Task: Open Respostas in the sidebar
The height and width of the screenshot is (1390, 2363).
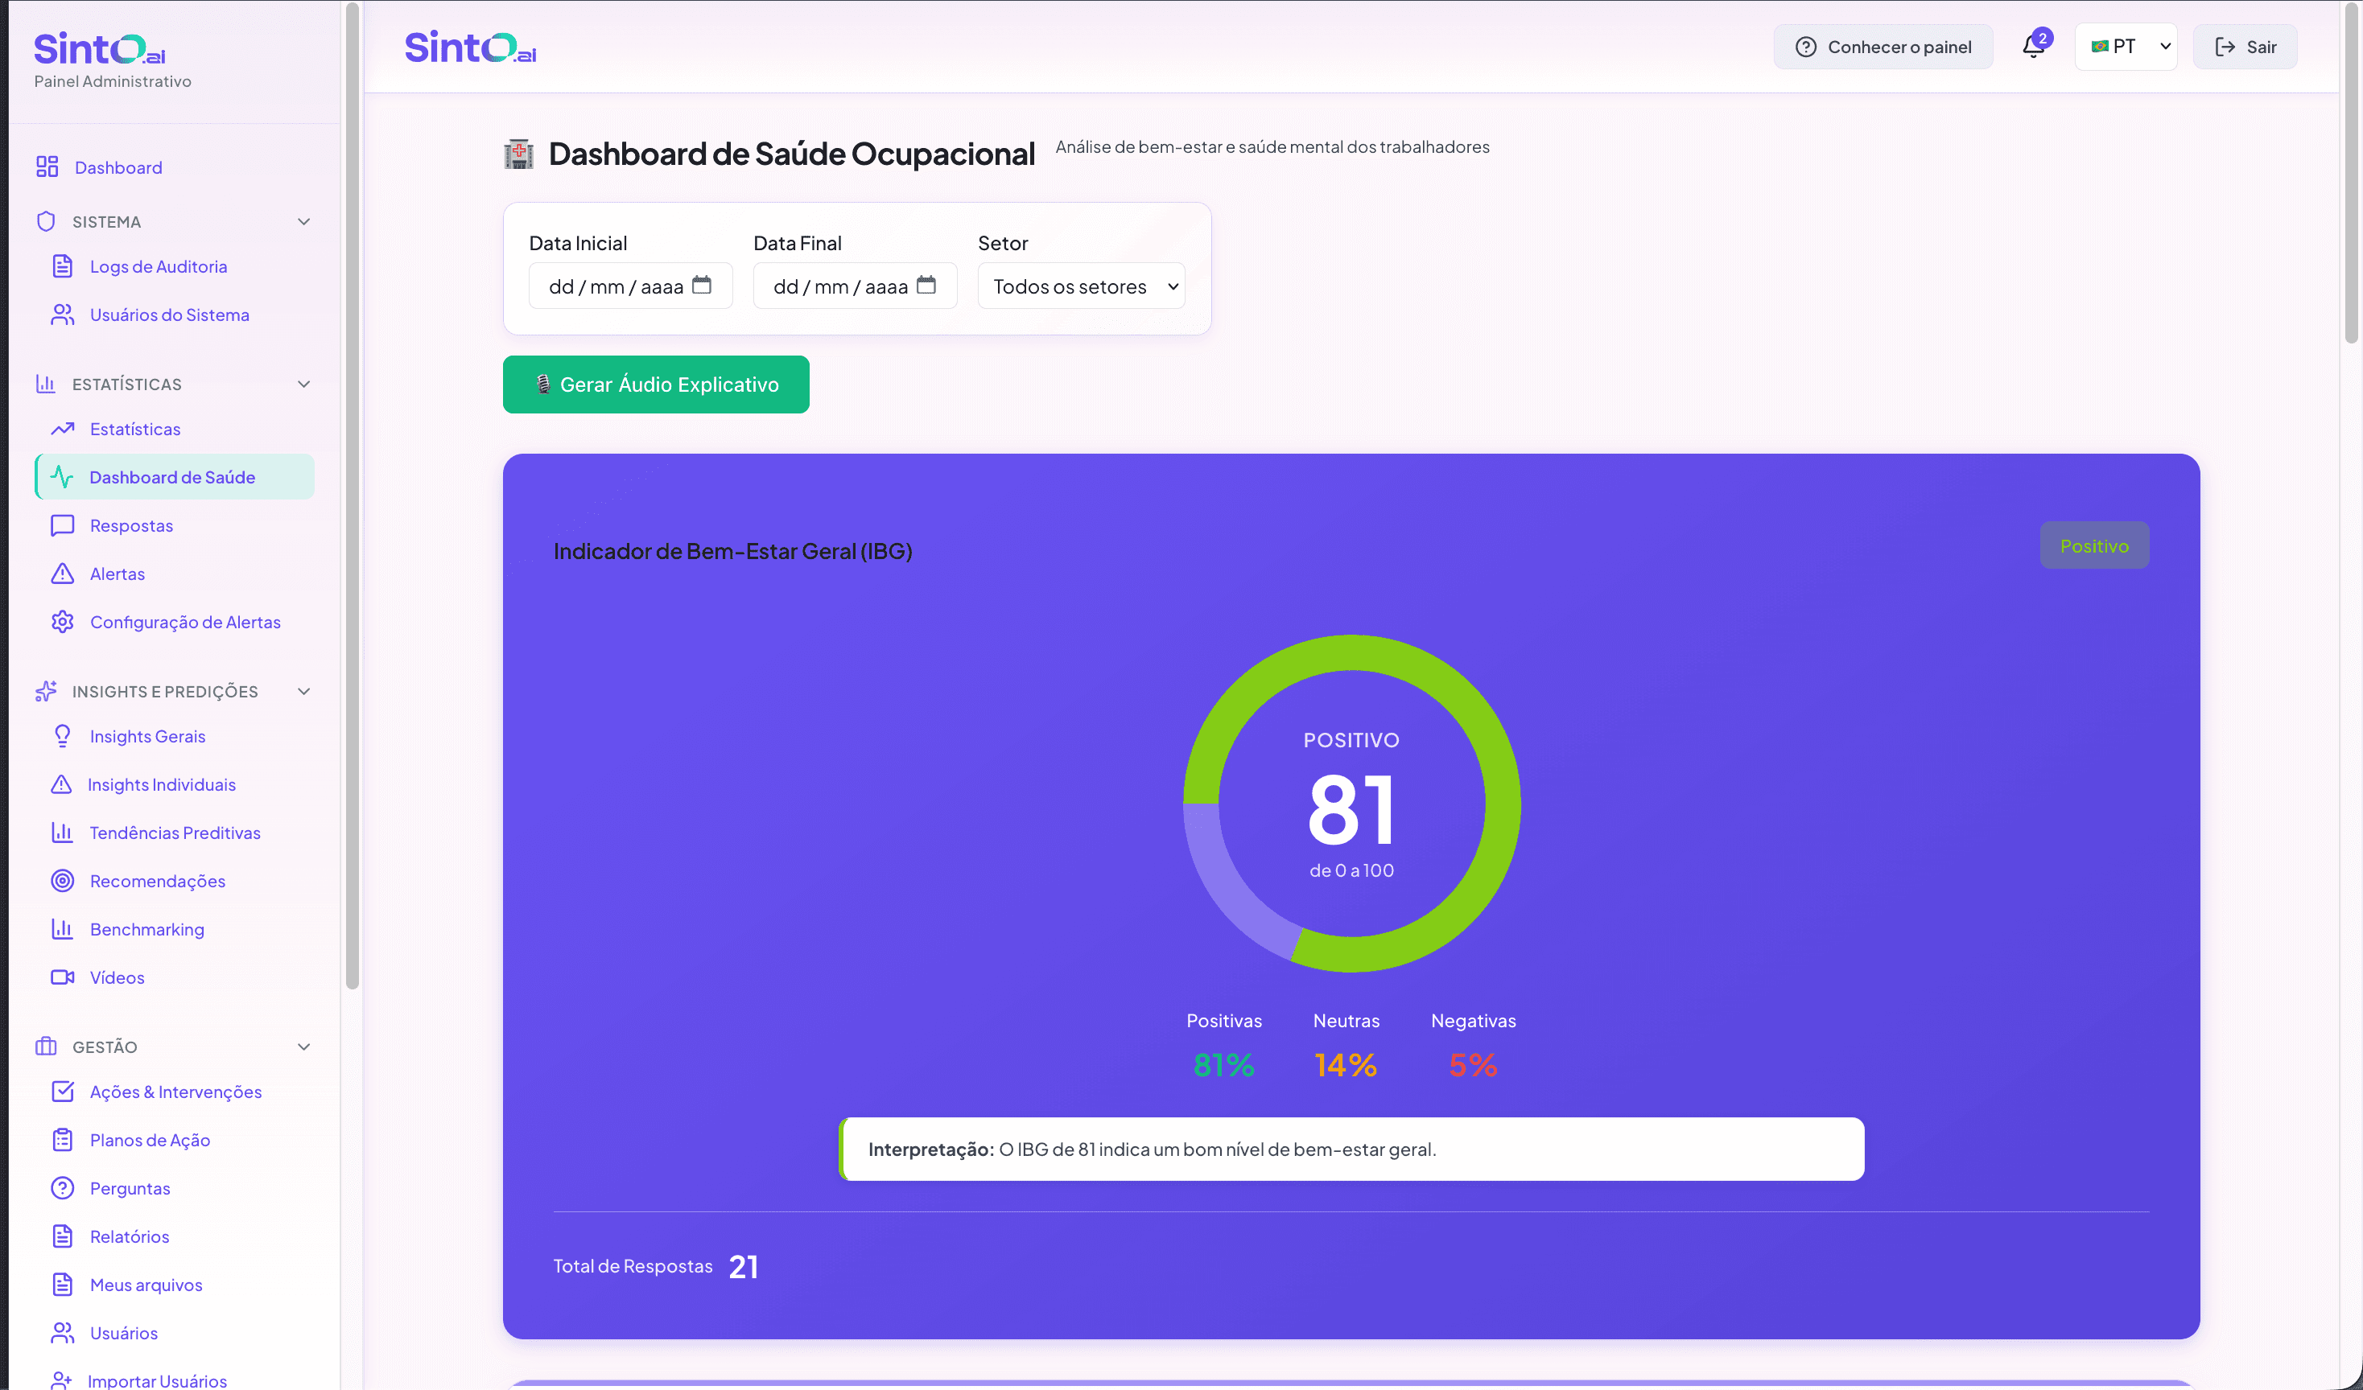Action: coord(131,525)
